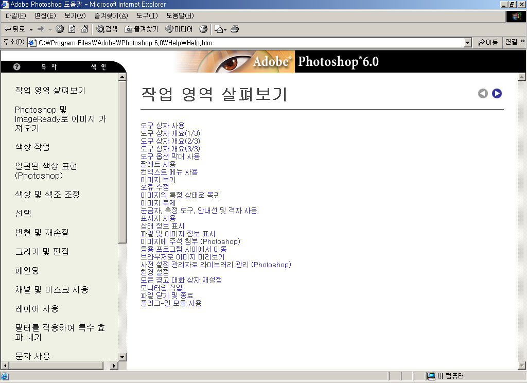Image resolution: width=527 pixels, height=383 pixels.
Task: Click the 이동 go button
Action: [488, 43]
